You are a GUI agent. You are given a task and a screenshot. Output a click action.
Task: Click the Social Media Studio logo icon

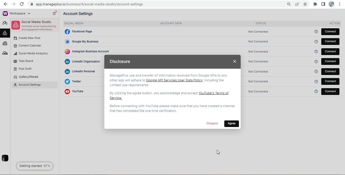(x=16, y=25)
